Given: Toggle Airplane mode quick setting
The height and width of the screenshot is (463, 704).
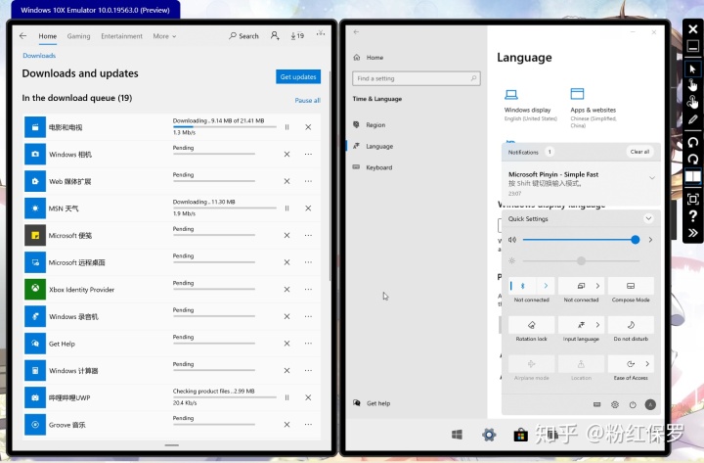Looking at the screenshot, I should [x=531, y=364].
